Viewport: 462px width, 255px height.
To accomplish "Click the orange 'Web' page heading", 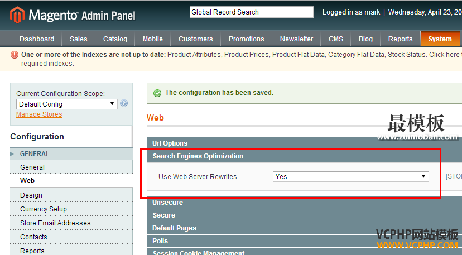I will pos(155,118).
